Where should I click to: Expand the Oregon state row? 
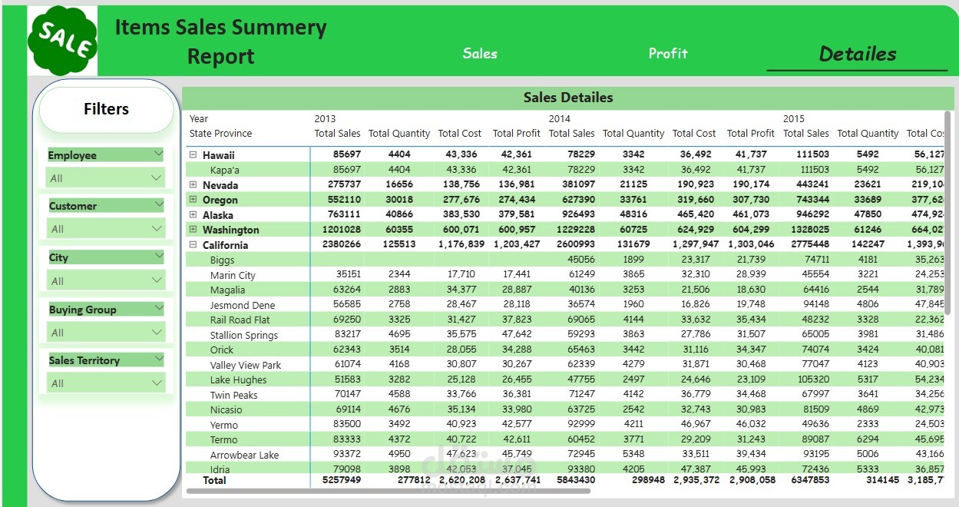coord(193,200)
